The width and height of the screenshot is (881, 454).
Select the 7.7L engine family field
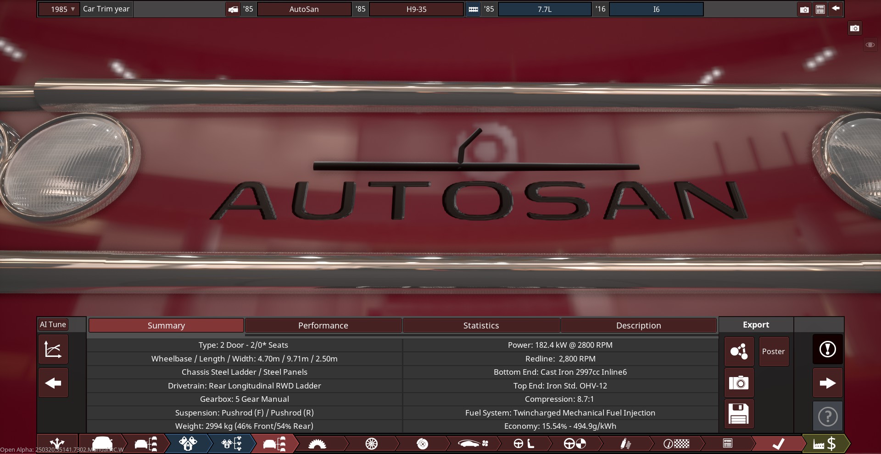tap(545, 9)
